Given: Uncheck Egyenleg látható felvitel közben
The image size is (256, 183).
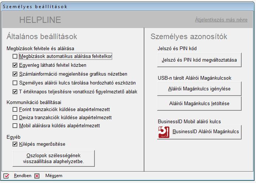Looking at the screenshot, I should click(x=15, y=65).
